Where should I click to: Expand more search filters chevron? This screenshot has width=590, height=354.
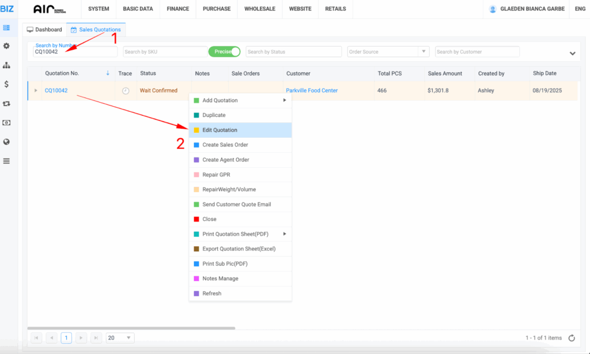tap(572, 53)
